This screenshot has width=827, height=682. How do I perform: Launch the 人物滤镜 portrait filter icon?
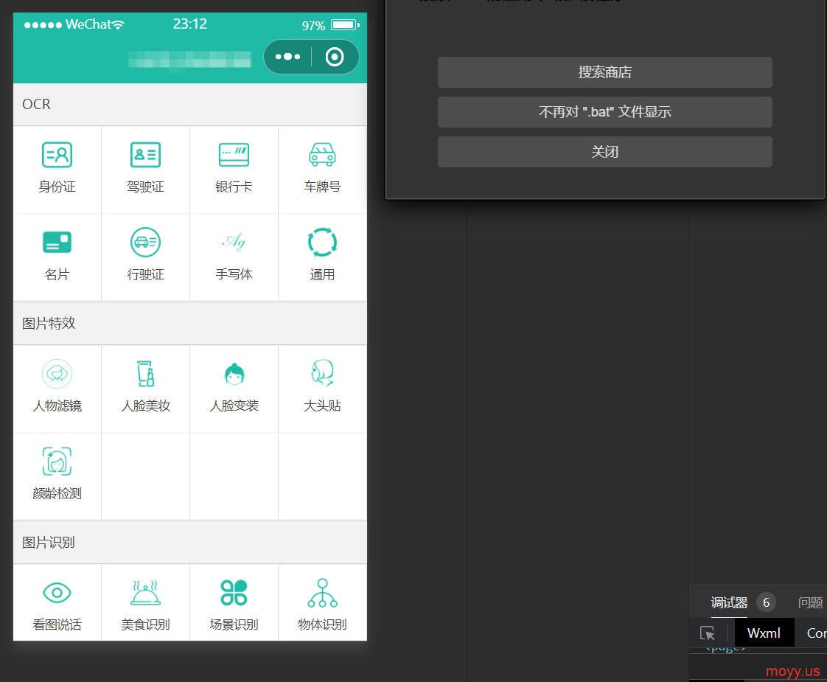coord(57,374)
